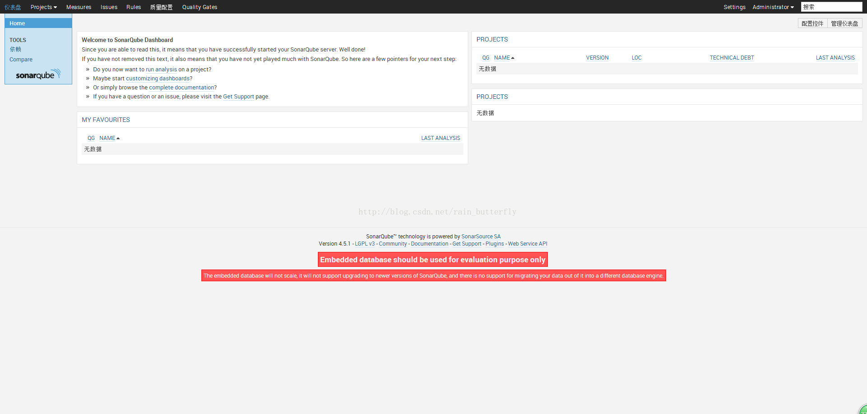
Task: Open the Web Service API footer link
Action: coord(527,244)
